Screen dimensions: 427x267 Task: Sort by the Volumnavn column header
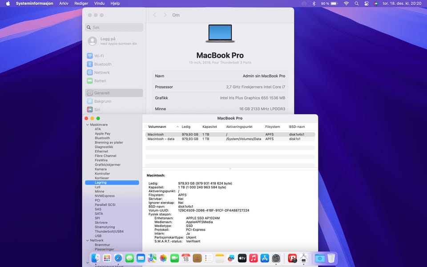(157, 127)
